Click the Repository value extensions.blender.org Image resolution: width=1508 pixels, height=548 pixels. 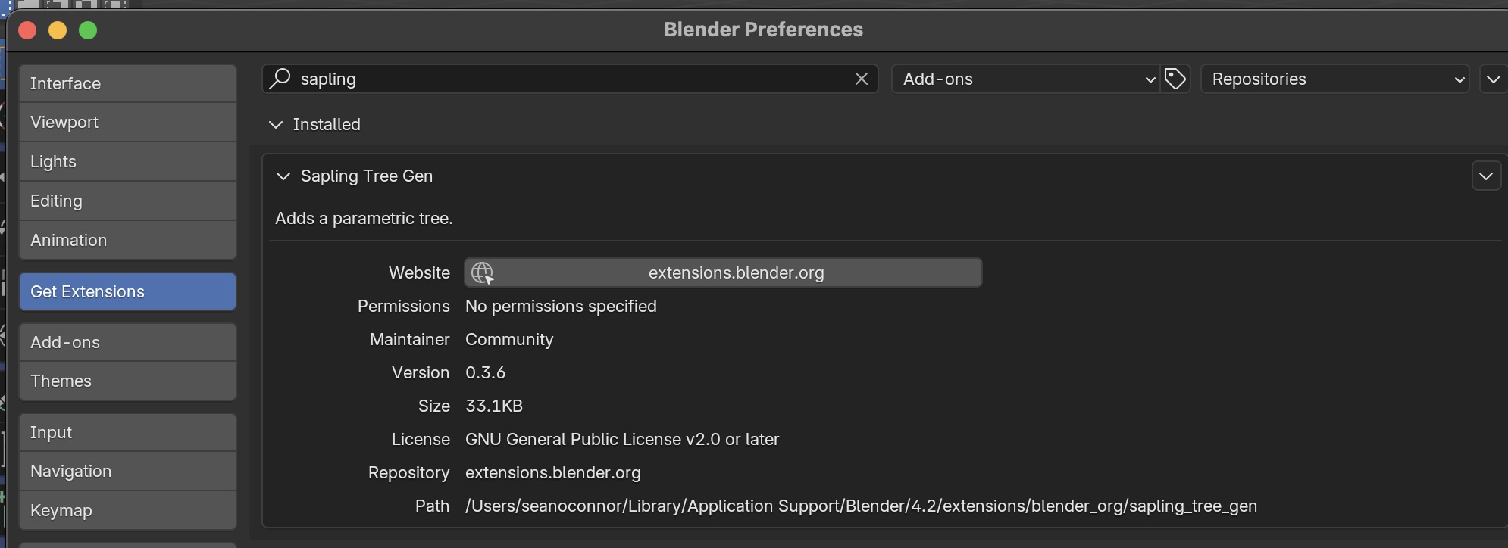553,472
